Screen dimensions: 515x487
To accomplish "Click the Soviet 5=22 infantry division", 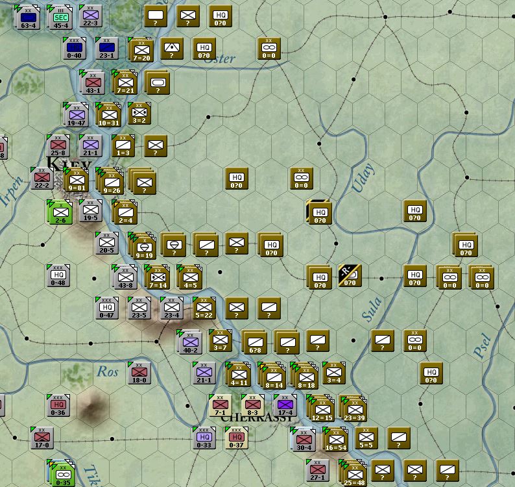I will 204,308.
